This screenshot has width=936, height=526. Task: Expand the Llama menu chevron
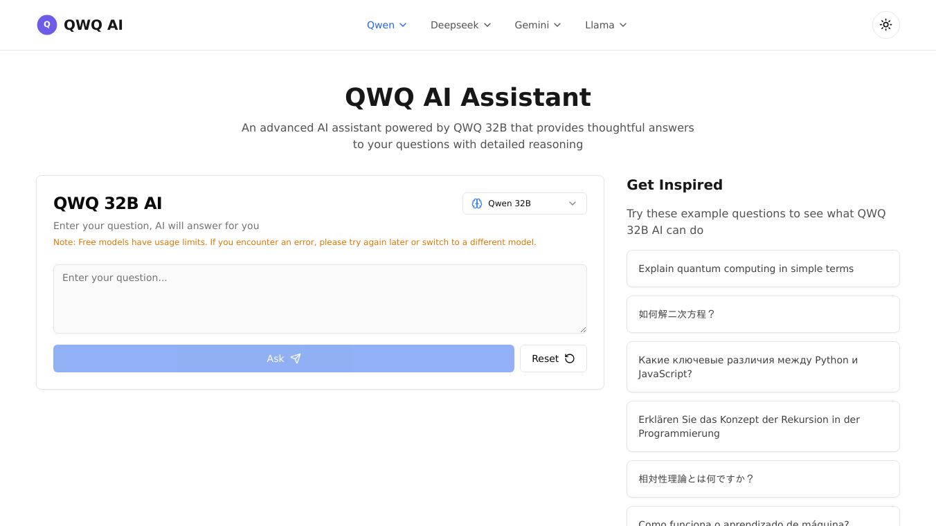pyautogui.click(x=623, y=25)
